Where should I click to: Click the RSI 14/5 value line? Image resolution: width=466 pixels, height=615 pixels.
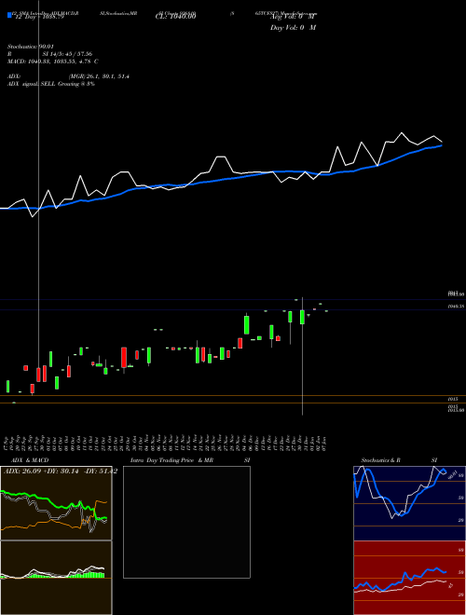pos(49,54)
